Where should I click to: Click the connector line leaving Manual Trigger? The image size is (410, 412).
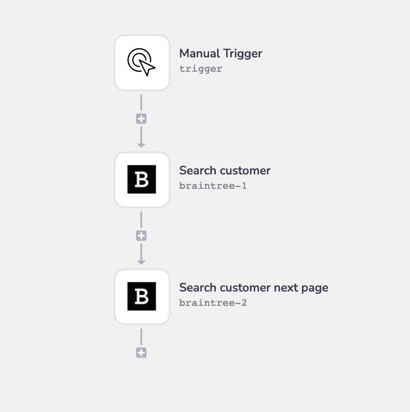[x=141, y=103]
